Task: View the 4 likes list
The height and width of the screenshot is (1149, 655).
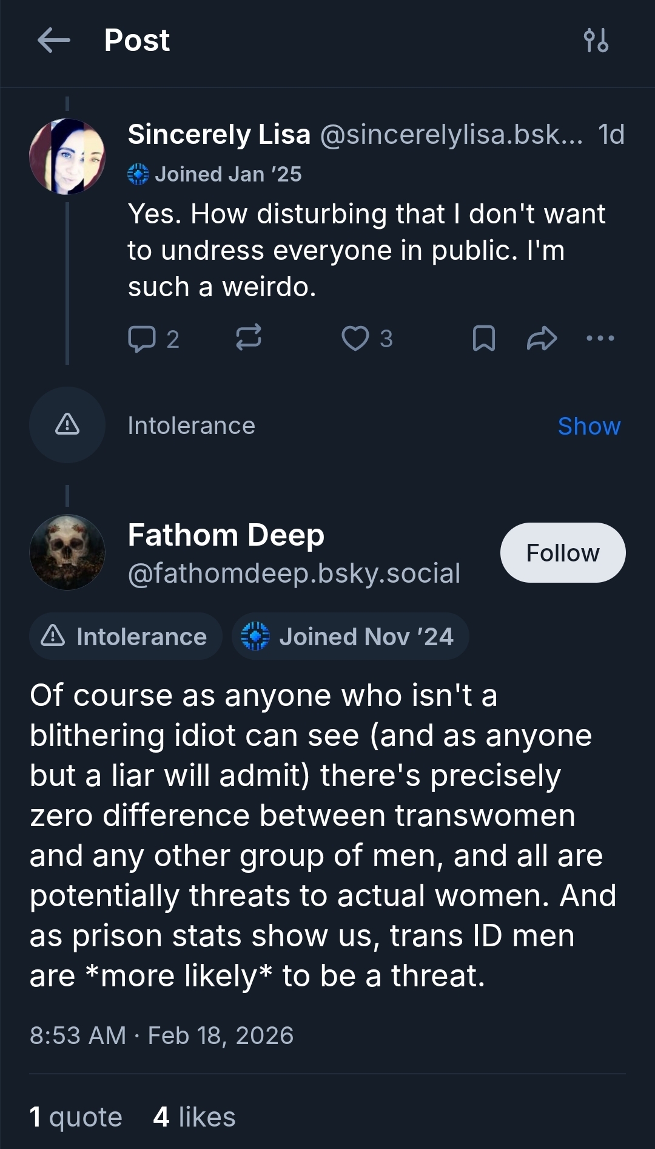Action: [x=194, y=1117]
